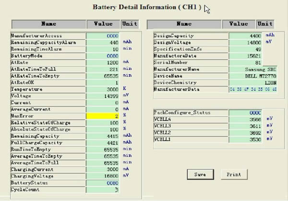
Task: Click the VCELL3 value 3611
Action: (x=245, y=126)
